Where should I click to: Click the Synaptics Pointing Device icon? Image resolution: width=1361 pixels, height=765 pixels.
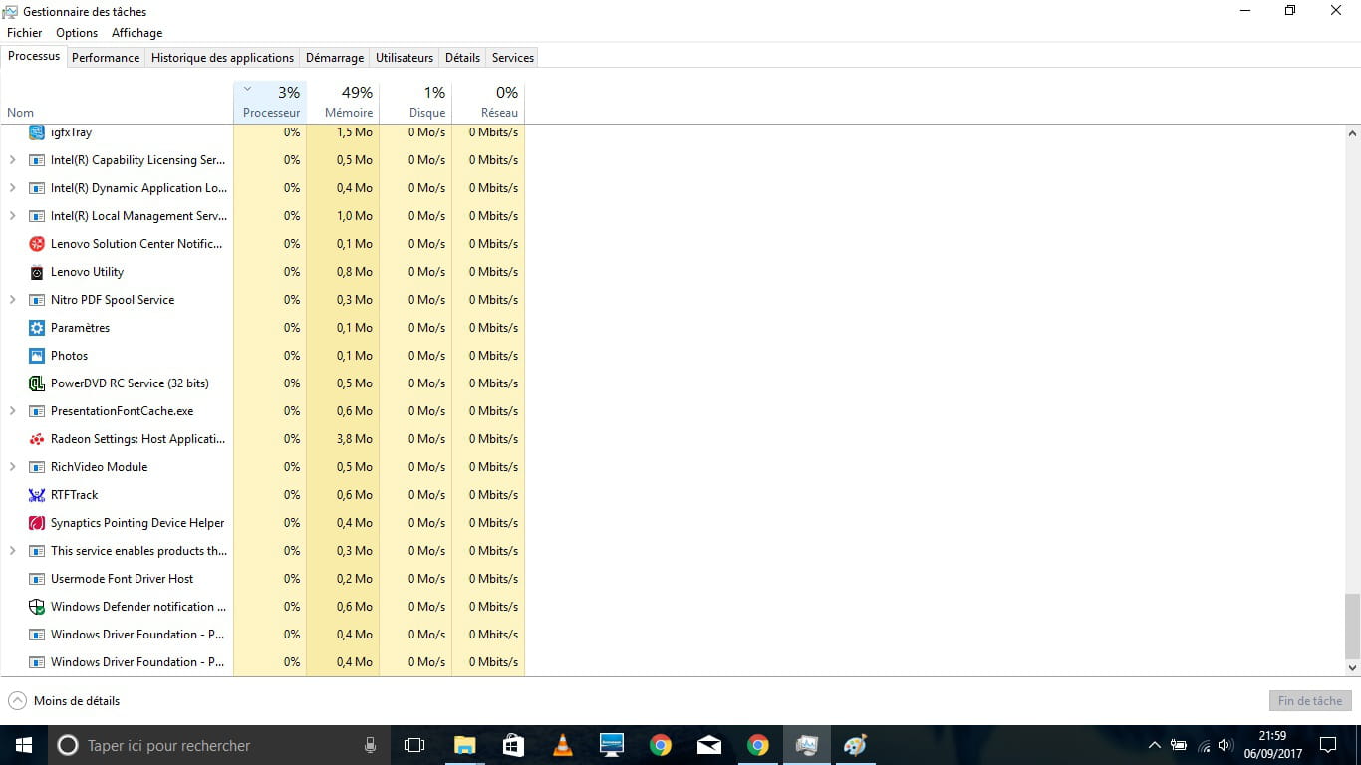pyautogui.click(x=37, y=523)
